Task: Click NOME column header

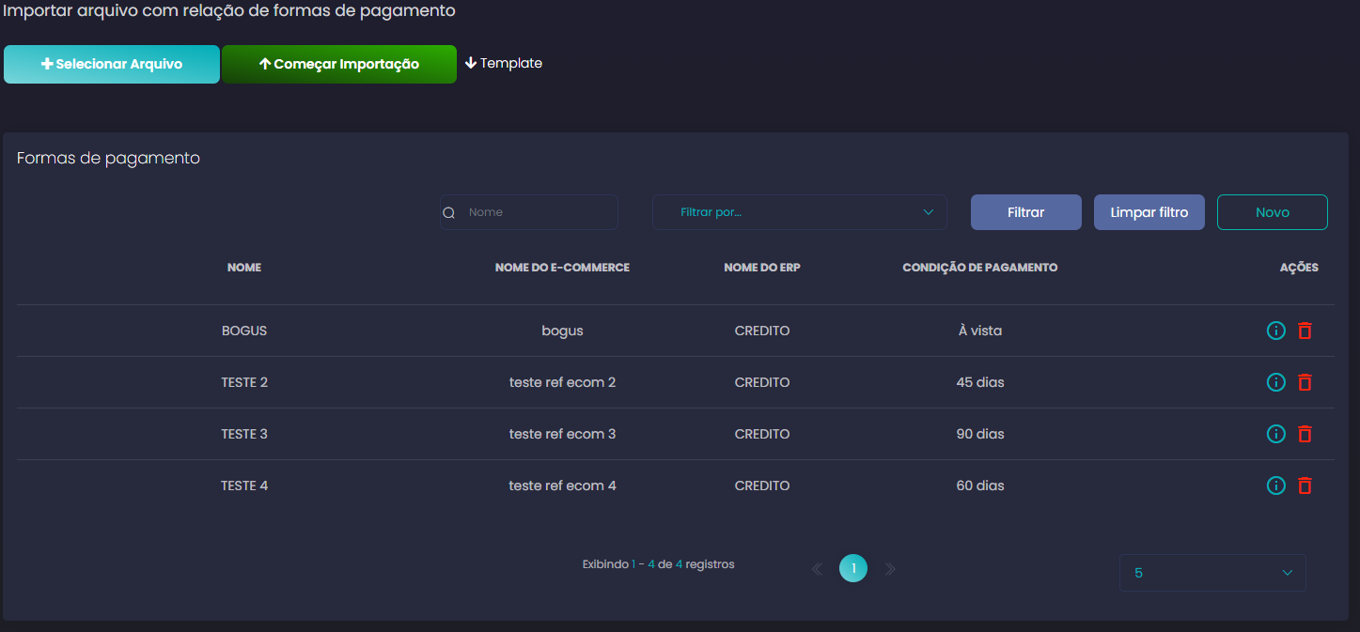Action: click(244, 268)
